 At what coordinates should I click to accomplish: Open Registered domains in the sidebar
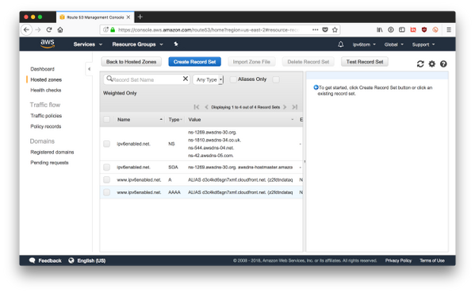tap(52, 152)
